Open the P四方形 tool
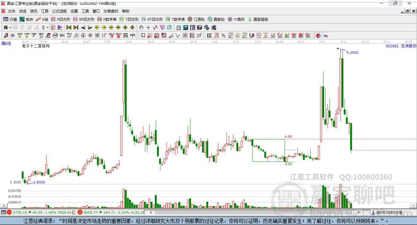 pyautogui.click(x=61, y=19)
